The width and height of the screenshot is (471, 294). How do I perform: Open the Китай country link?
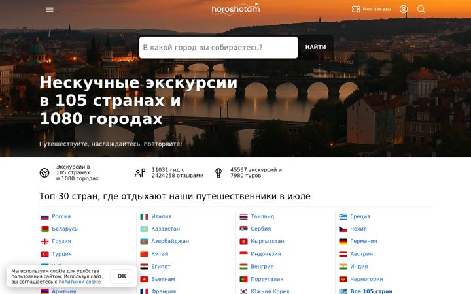tap(160, 253)
